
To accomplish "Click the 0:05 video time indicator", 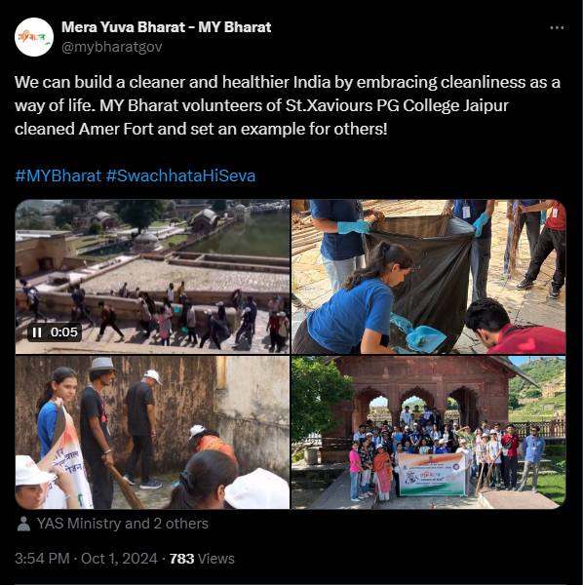I will pyautogui.click(x=63, y=332).
